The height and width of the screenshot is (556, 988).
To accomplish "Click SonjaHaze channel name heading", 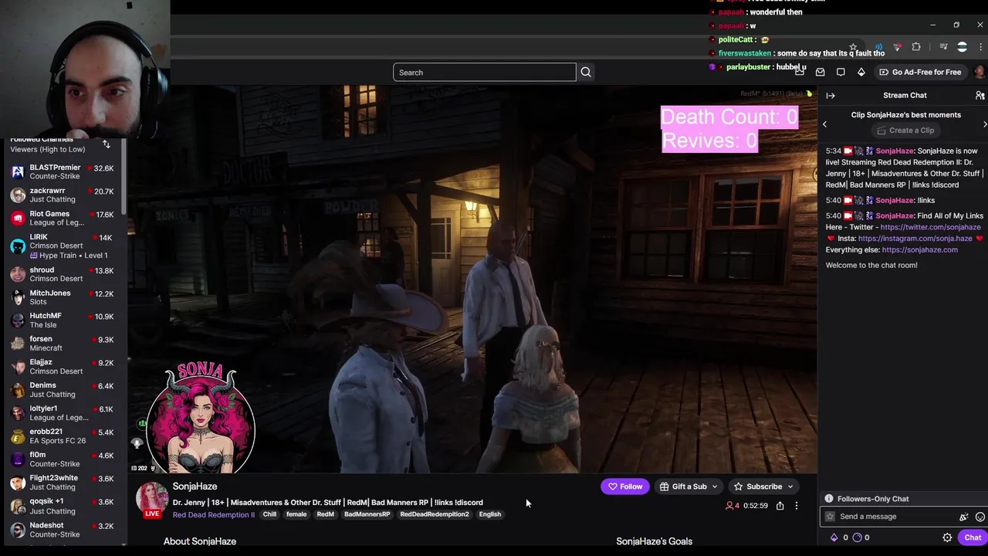I will pos(195,486).
